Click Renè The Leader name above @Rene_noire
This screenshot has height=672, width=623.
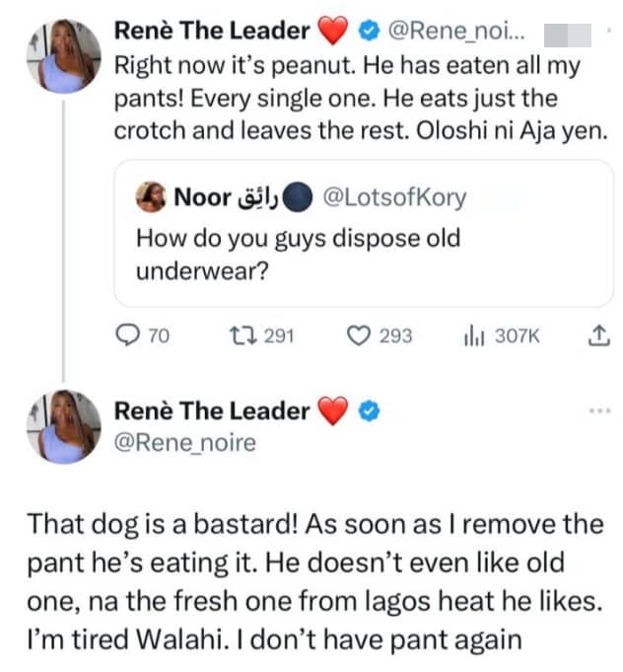coord(212,411)
